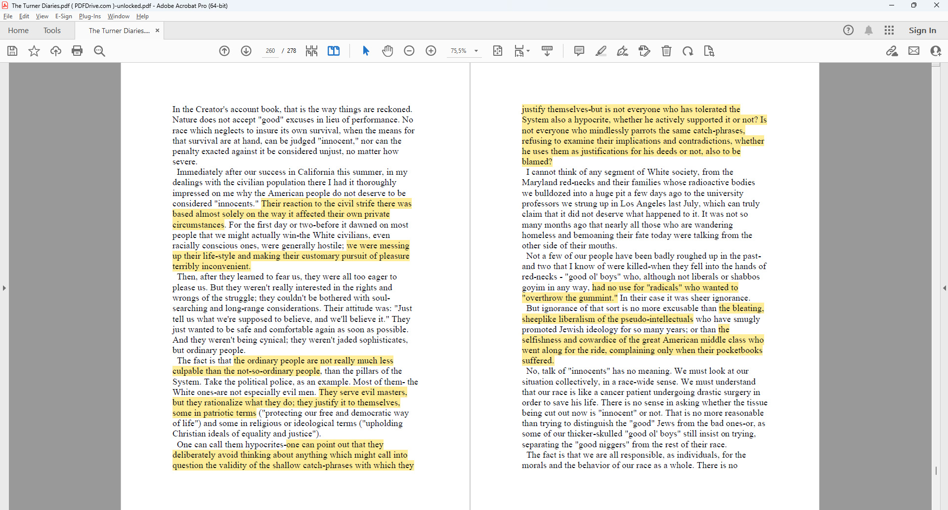This screenshot has height=510, width=948.
Task: Open the E-Sign menu
Action: click(x=63, y=16)
